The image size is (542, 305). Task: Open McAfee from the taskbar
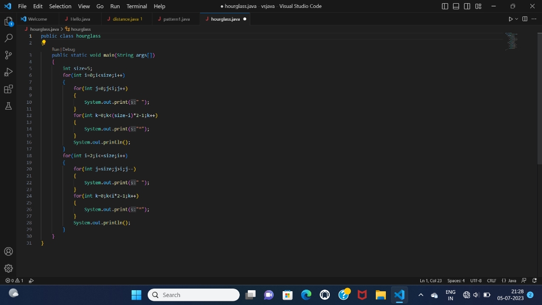362,295
